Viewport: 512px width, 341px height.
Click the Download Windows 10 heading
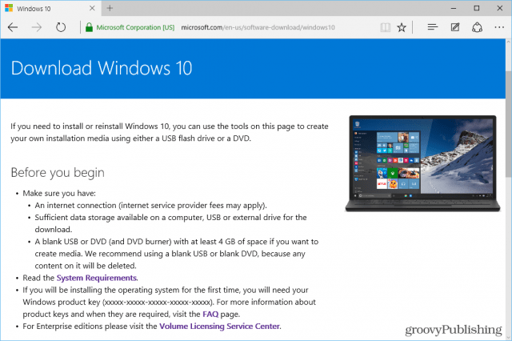(102, 68)
